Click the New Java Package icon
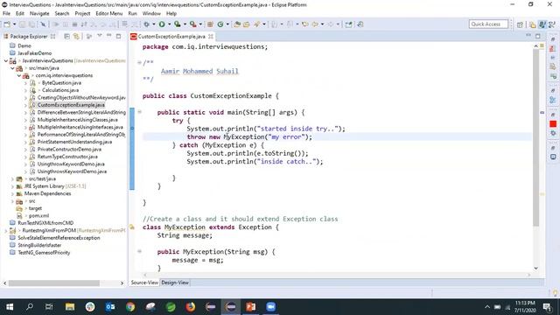560x315 pixels. (x=210, y=24)
